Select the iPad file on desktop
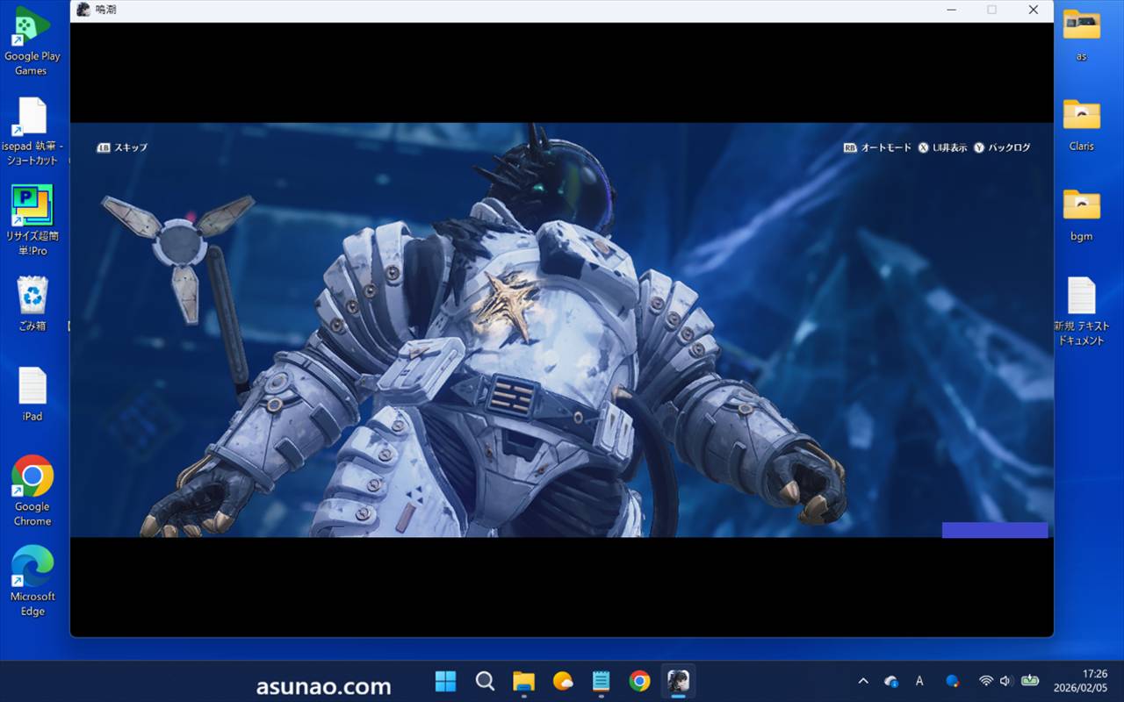The height and width of the screenshot is (702, 1124). coord(32,393)
